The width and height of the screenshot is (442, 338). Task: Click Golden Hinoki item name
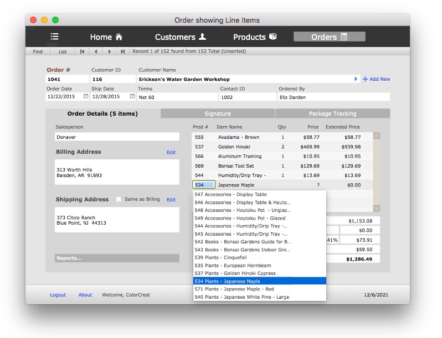click(234, 147)
